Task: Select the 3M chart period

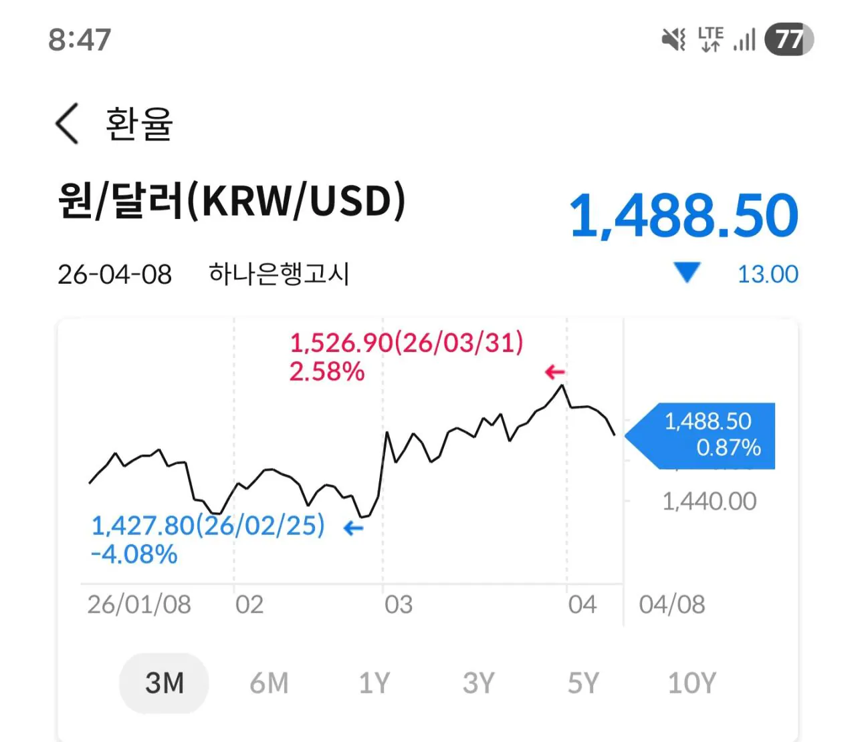Action: [164, 683]
